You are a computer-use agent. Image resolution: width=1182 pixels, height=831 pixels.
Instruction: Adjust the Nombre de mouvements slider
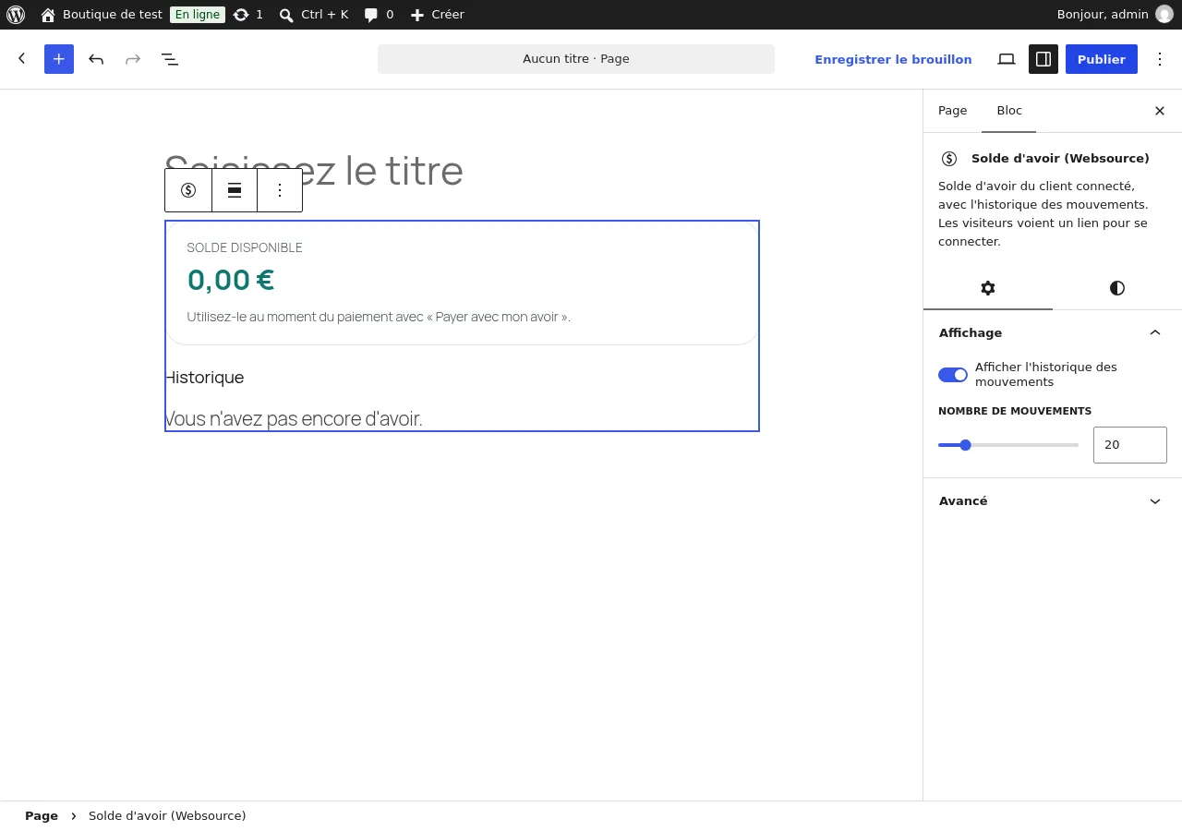[1008, 445]
